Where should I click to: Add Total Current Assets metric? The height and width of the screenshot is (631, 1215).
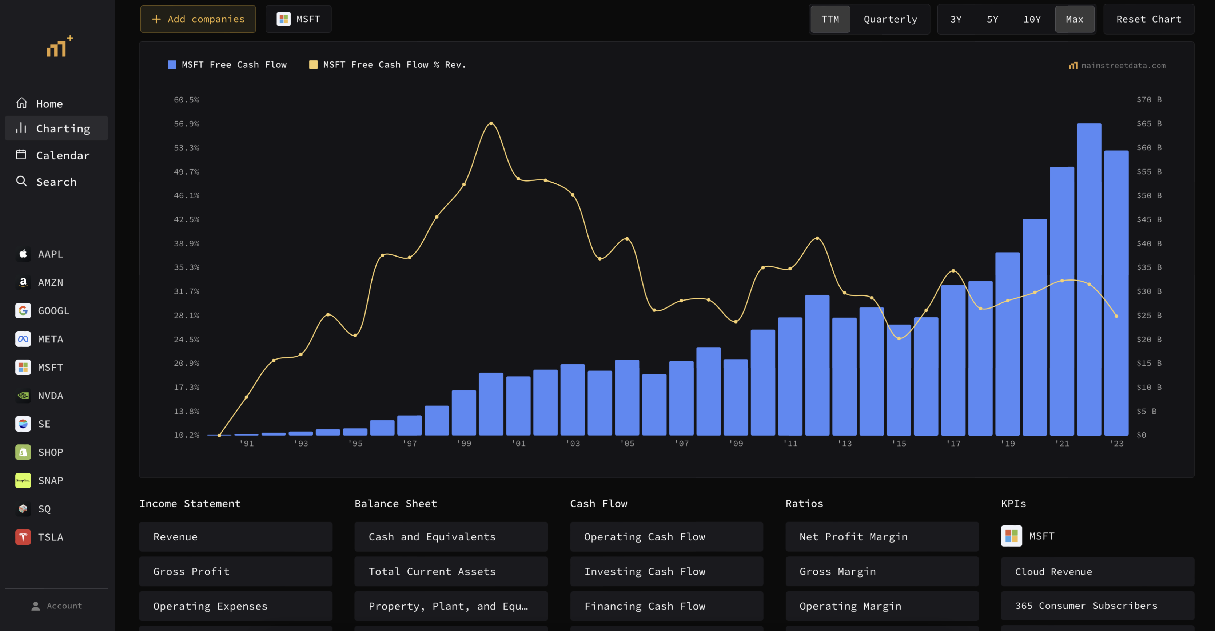point(451,572)
